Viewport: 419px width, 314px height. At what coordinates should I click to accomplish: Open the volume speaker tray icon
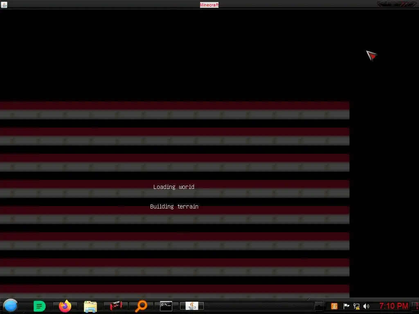point(366,306)
